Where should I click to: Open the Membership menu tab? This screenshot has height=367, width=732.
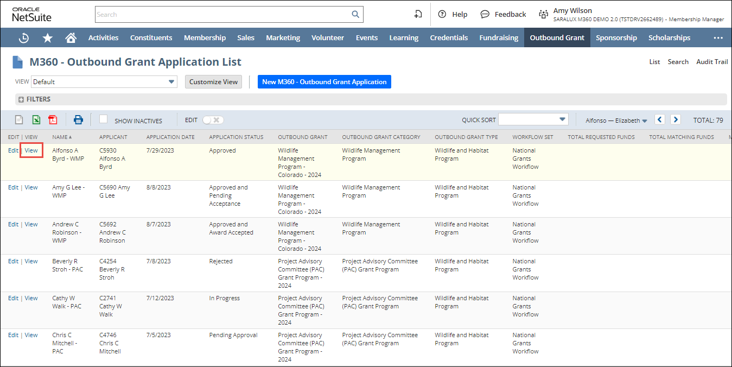[205, 38]
